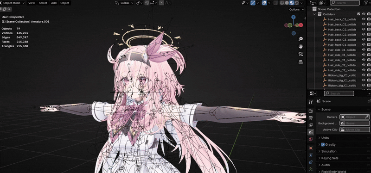371x173 pixels.
Task: Click the Camera Object field
Action: [x=354, y=117]
